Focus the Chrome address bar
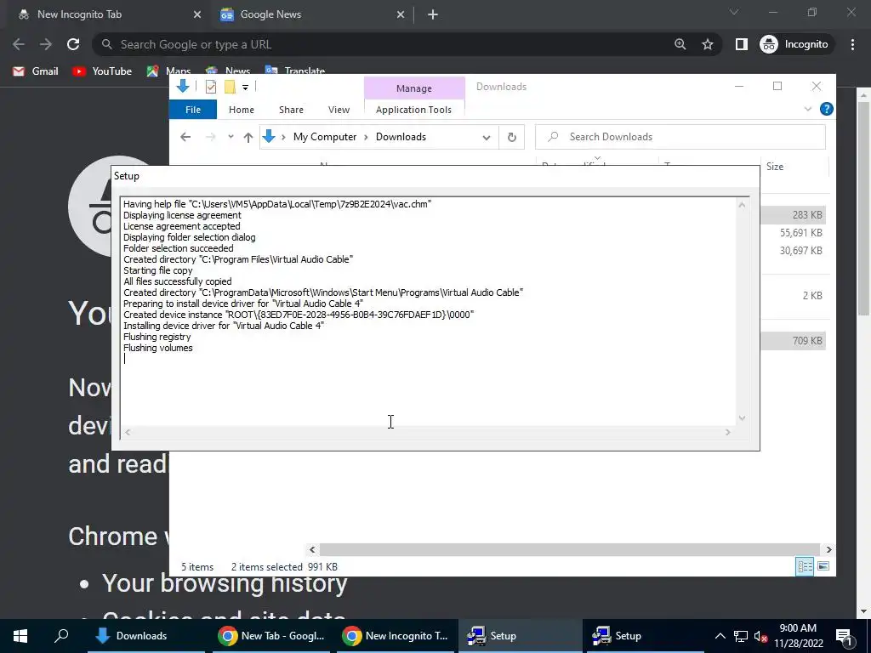871x653 pixels. point(389,44)
